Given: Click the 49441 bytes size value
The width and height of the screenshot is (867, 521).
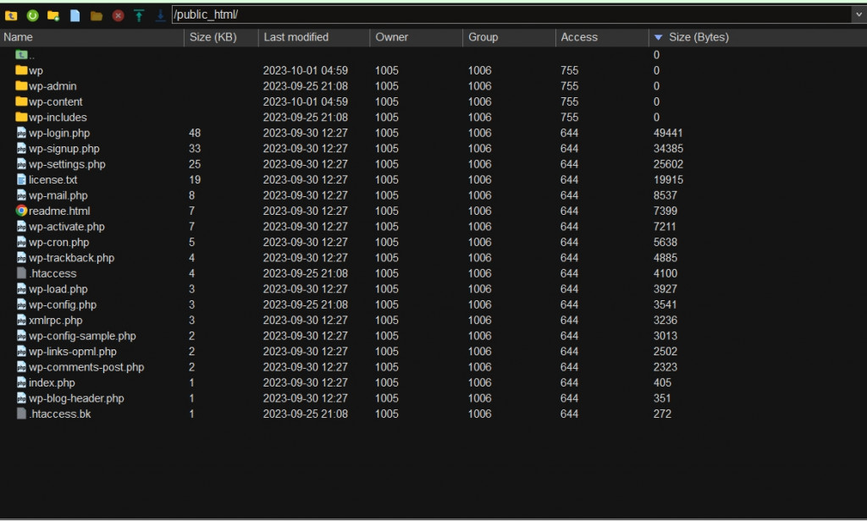Looking at the screenshot, I should [668, 133].
